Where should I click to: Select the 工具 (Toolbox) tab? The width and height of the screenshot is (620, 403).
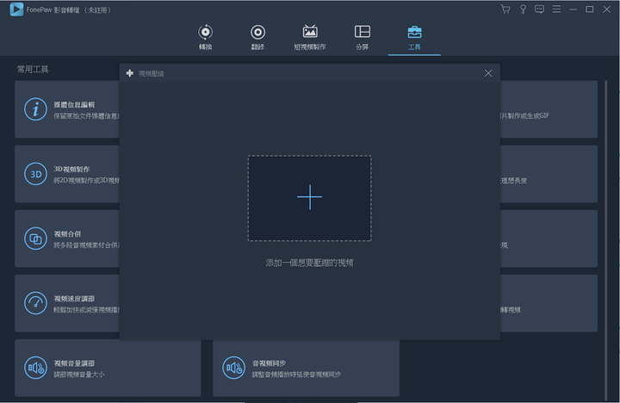[x=414, y=38]
